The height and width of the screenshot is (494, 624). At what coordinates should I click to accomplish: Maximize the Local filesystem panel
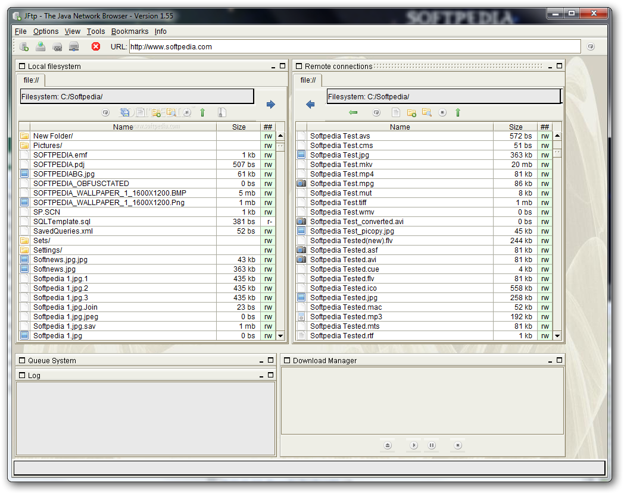[283, 66]
